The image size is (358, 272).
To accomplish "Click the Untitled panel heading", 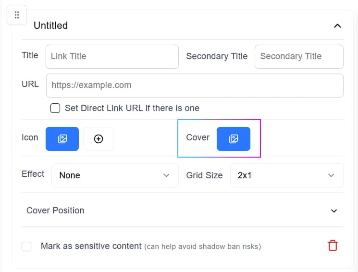I will (x=51, y=26).
